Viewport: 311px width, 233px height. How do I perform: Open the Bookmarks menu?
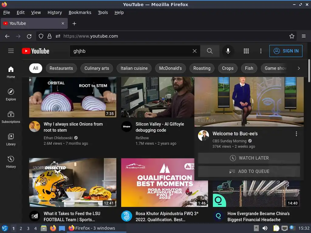pyautogui.click(x=80, y=12)
